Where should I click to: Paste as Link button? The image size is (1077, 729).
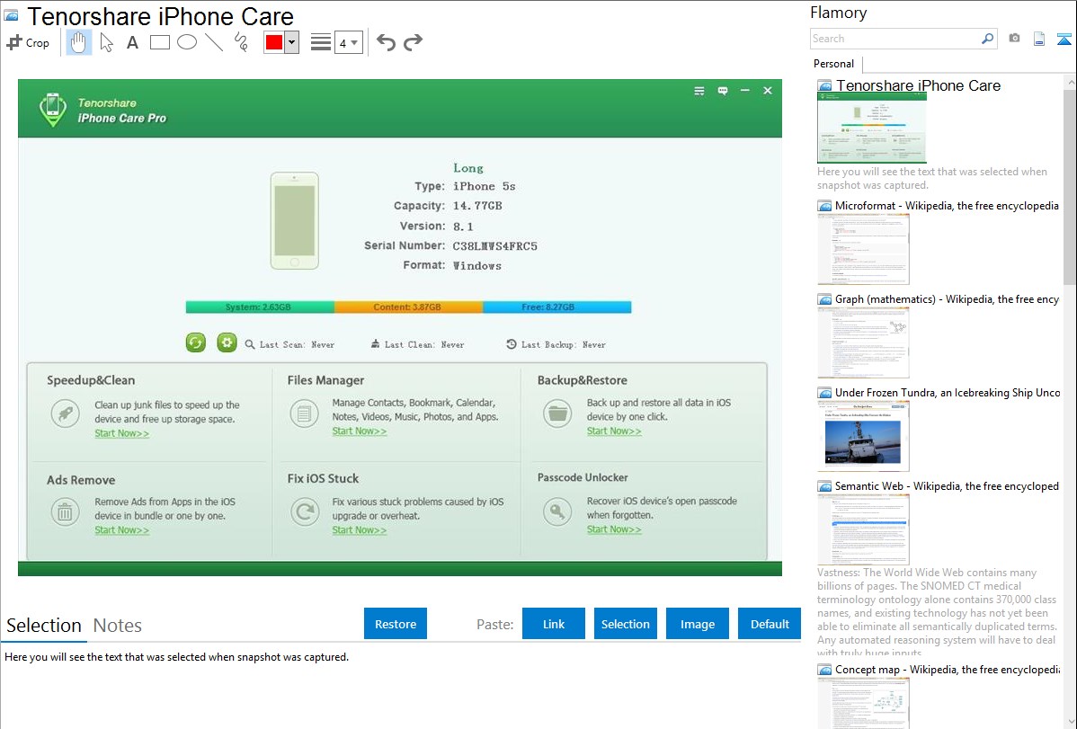pyautogui.click(x=554, y=624)
